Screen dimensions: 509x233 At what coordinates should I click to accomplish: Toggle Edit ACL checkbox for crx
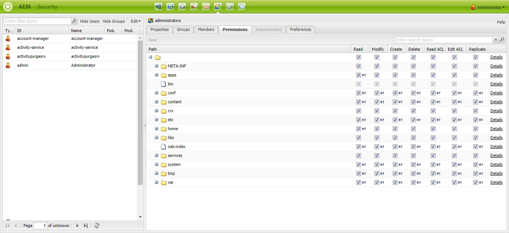(454, 111)
